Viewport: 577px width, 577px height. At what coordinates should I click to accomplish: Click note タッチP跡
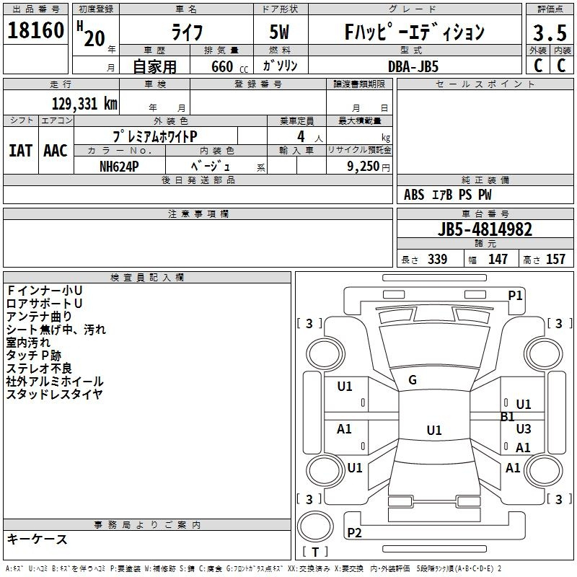33,356
